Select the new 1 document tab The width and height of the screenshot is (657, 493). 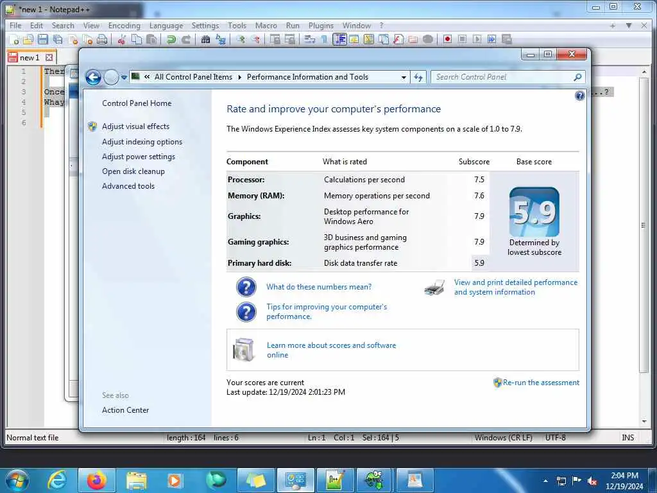[x=30, y=57]
